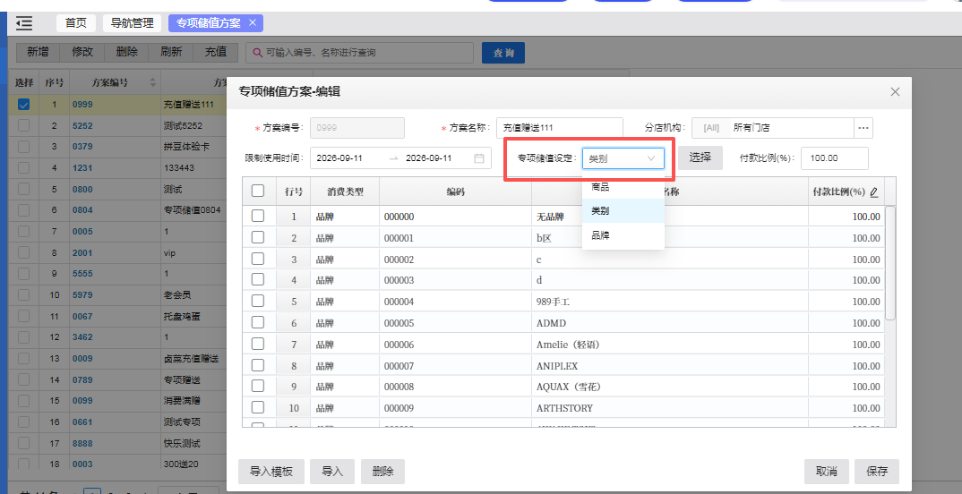962x494 pixels.
Task: Click the dialog table vertical scrollbar
Action: [x=890, y=262]
